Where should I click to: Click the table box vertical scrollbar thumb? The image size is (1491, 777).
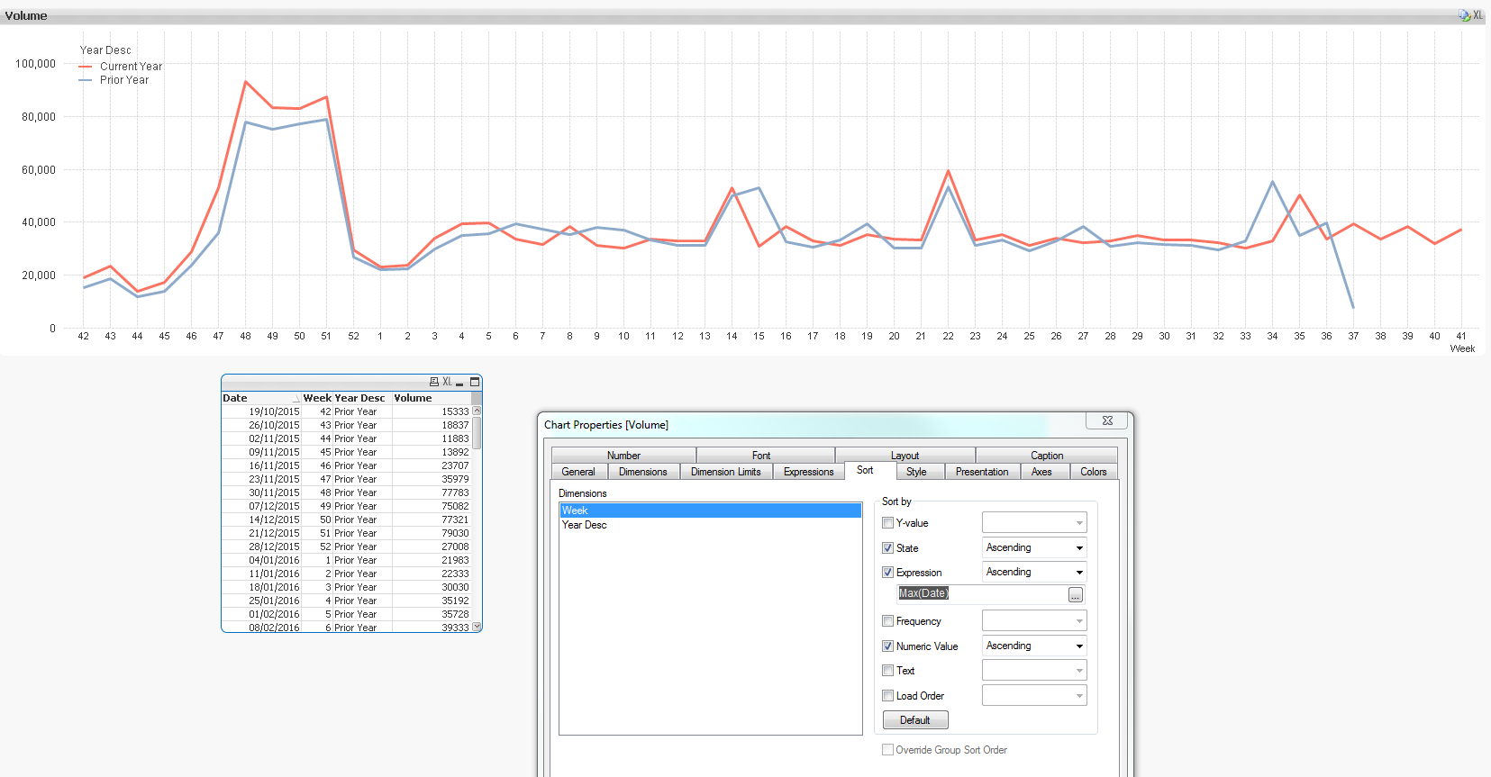click(477, 432)
